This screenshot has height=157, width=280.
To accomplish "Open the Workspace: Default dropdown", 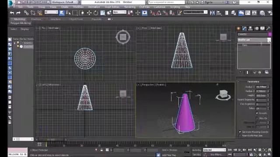I will coord(65,2).
